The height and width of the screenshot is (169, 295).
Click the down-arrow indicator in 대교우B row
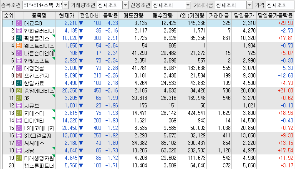[81, 23]
